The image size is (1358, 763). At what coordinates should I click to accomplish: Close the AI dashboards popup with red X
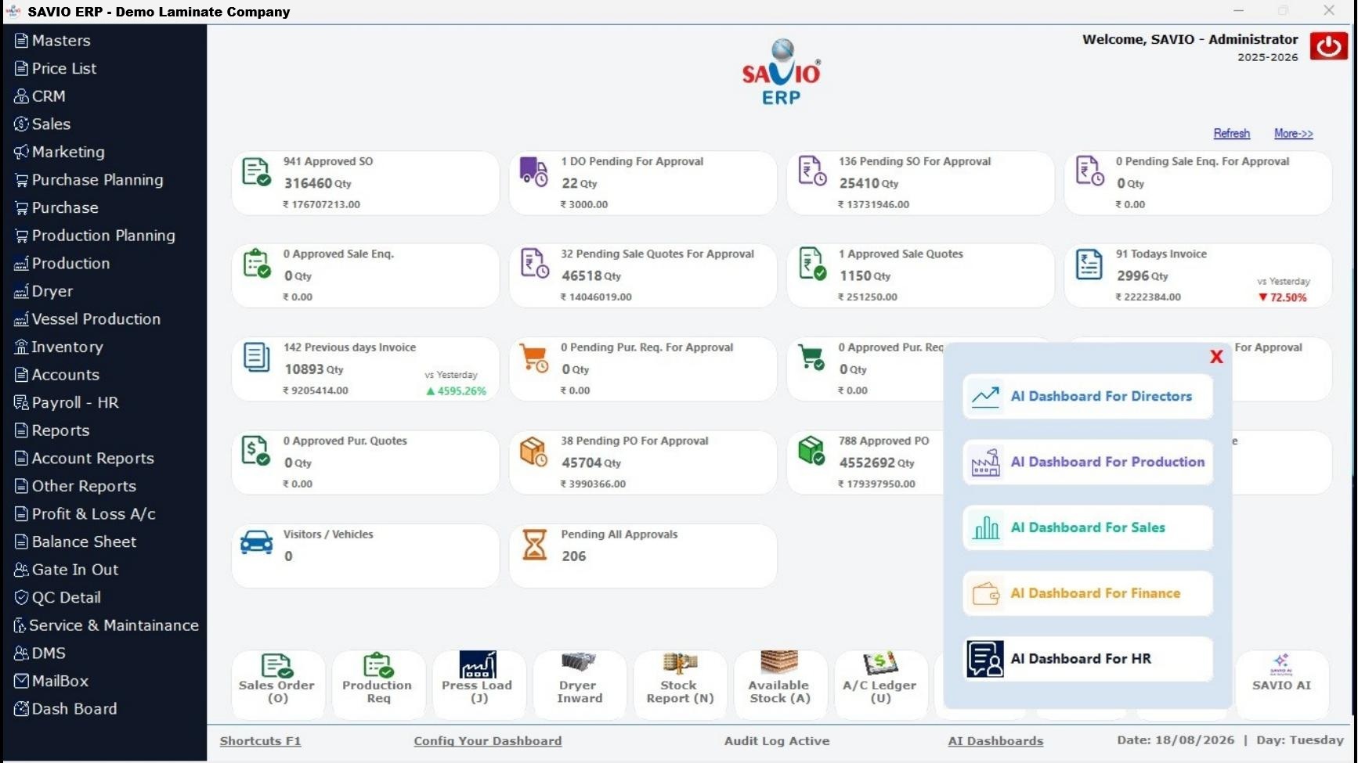(x=1216, y=357)
